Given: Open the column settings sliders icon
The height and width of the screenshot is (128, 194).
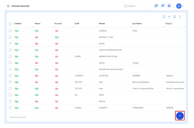Looking at the screenshot, I should tap(174, 17).
